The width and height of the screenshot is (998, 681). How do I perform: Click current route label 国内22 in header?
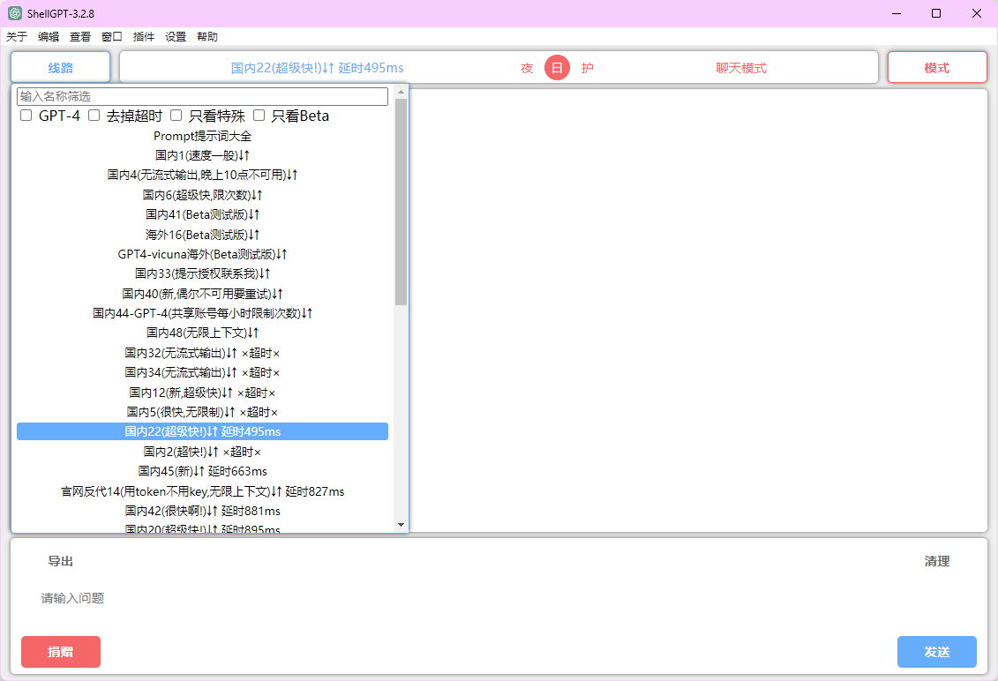(317, 68)
